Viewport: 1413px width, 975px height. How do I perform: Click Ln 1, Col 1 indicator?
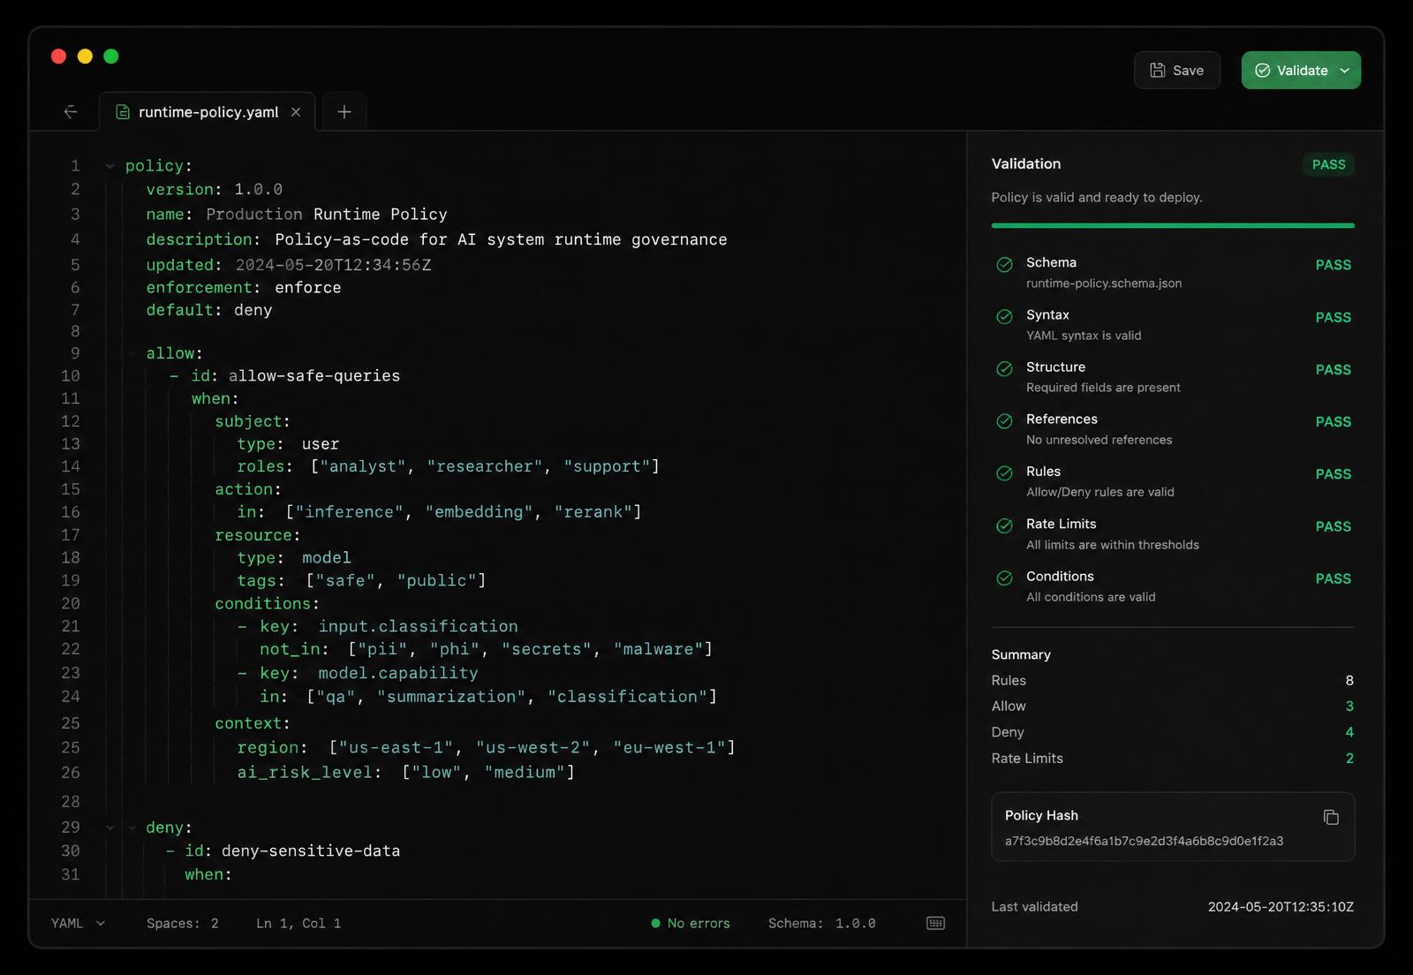298,923
